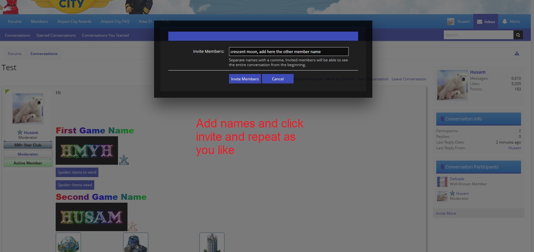Open the Forums nav tab
Viewport: 534px width, 252px height.
pyautogui.click(x=15, y=22)
